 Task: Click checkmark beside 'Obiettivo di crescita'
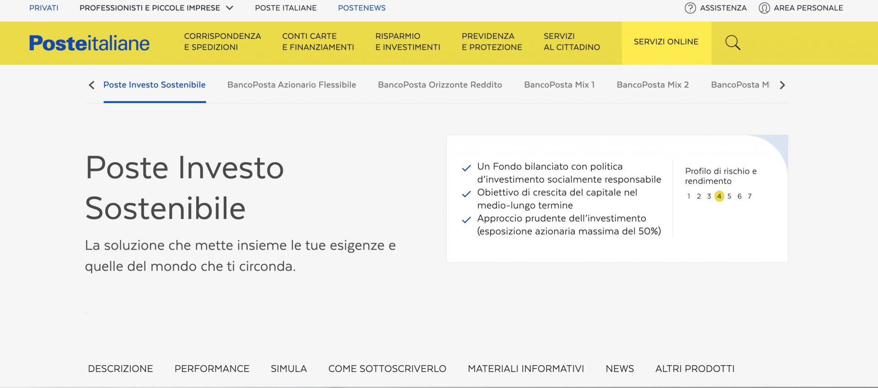(466, 194)
